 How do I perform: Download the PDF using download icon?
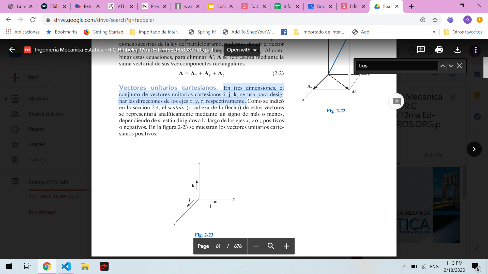[x=457, y=50]
